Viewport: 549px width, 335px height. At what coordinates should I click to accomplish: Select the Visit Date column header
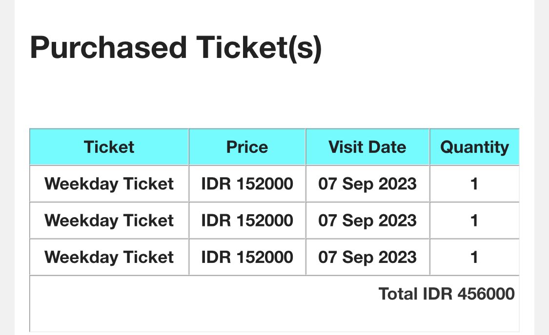pos(367,147)
